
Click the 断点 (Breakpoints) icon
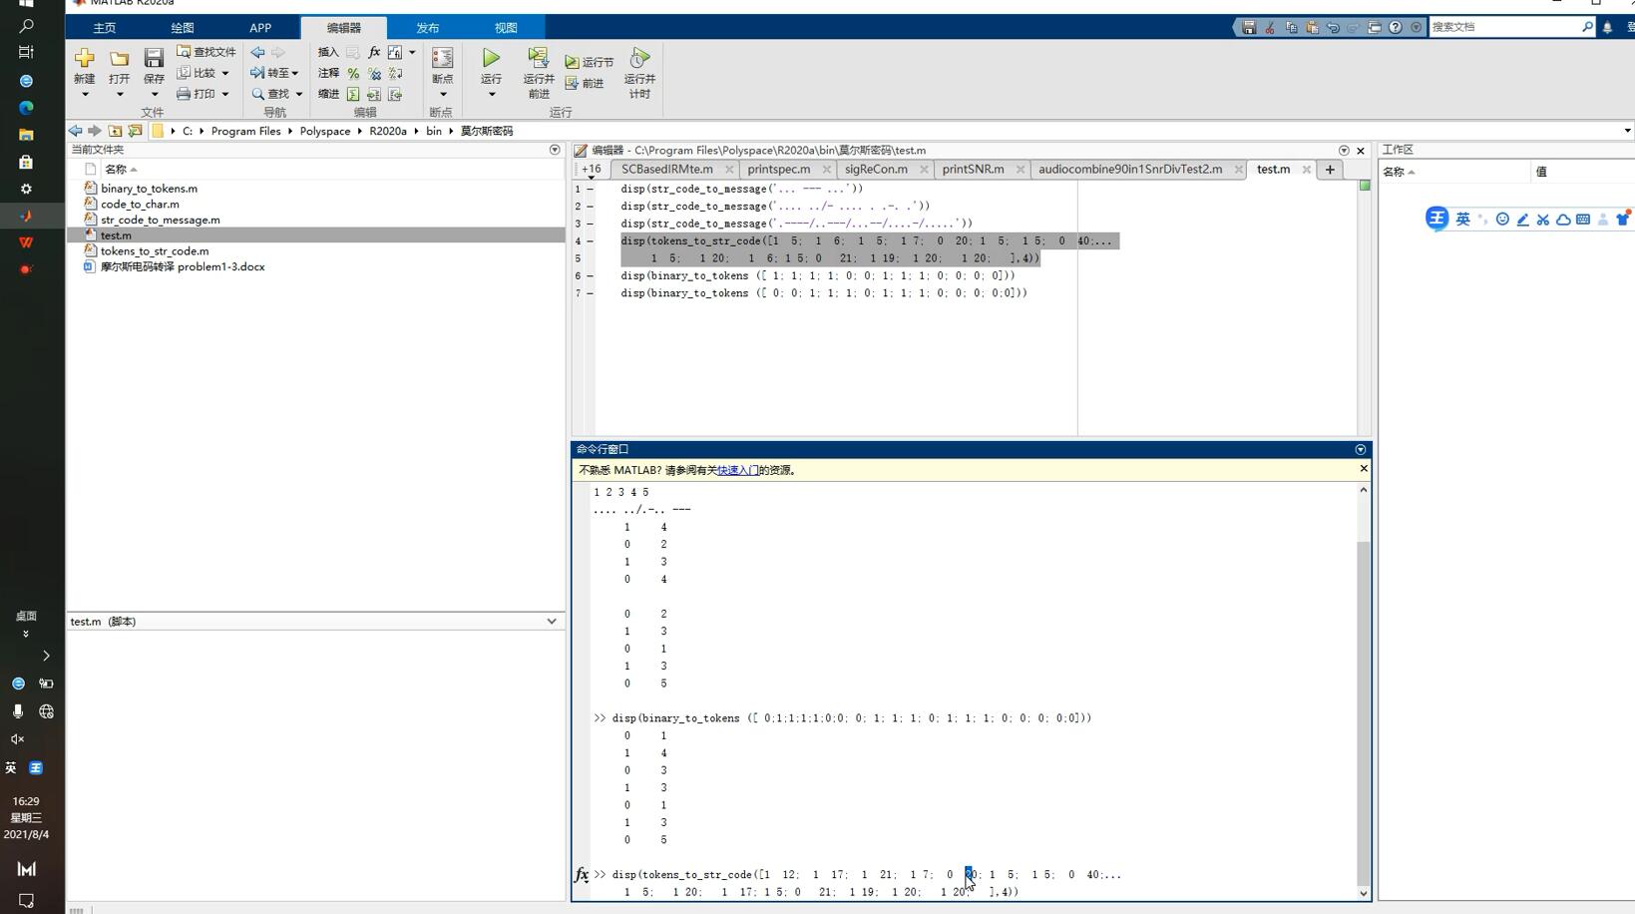pyautogui.click(x=442, y=58)
